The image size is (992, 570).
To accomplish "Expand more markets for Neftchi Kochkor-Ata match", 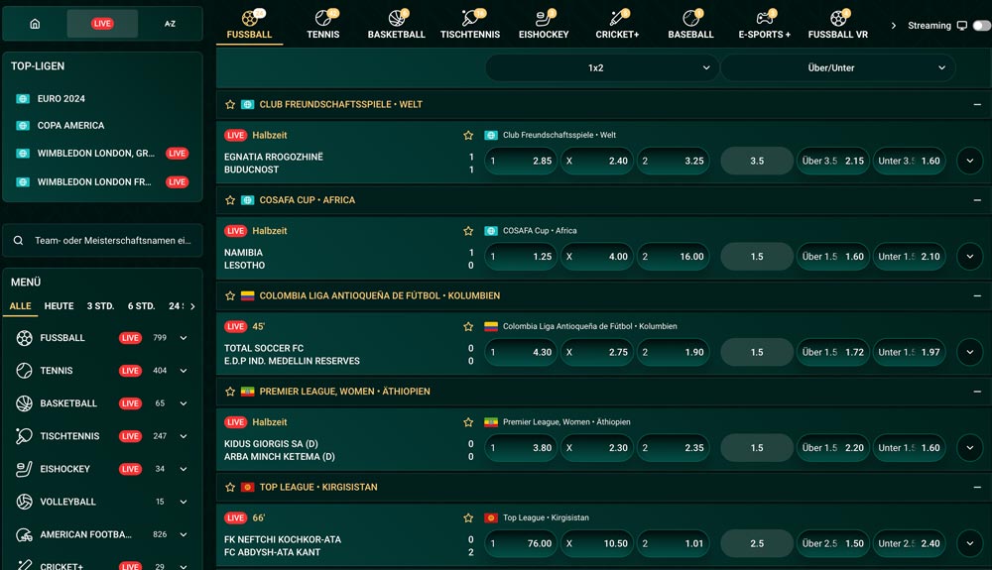I will pos(970,543).
